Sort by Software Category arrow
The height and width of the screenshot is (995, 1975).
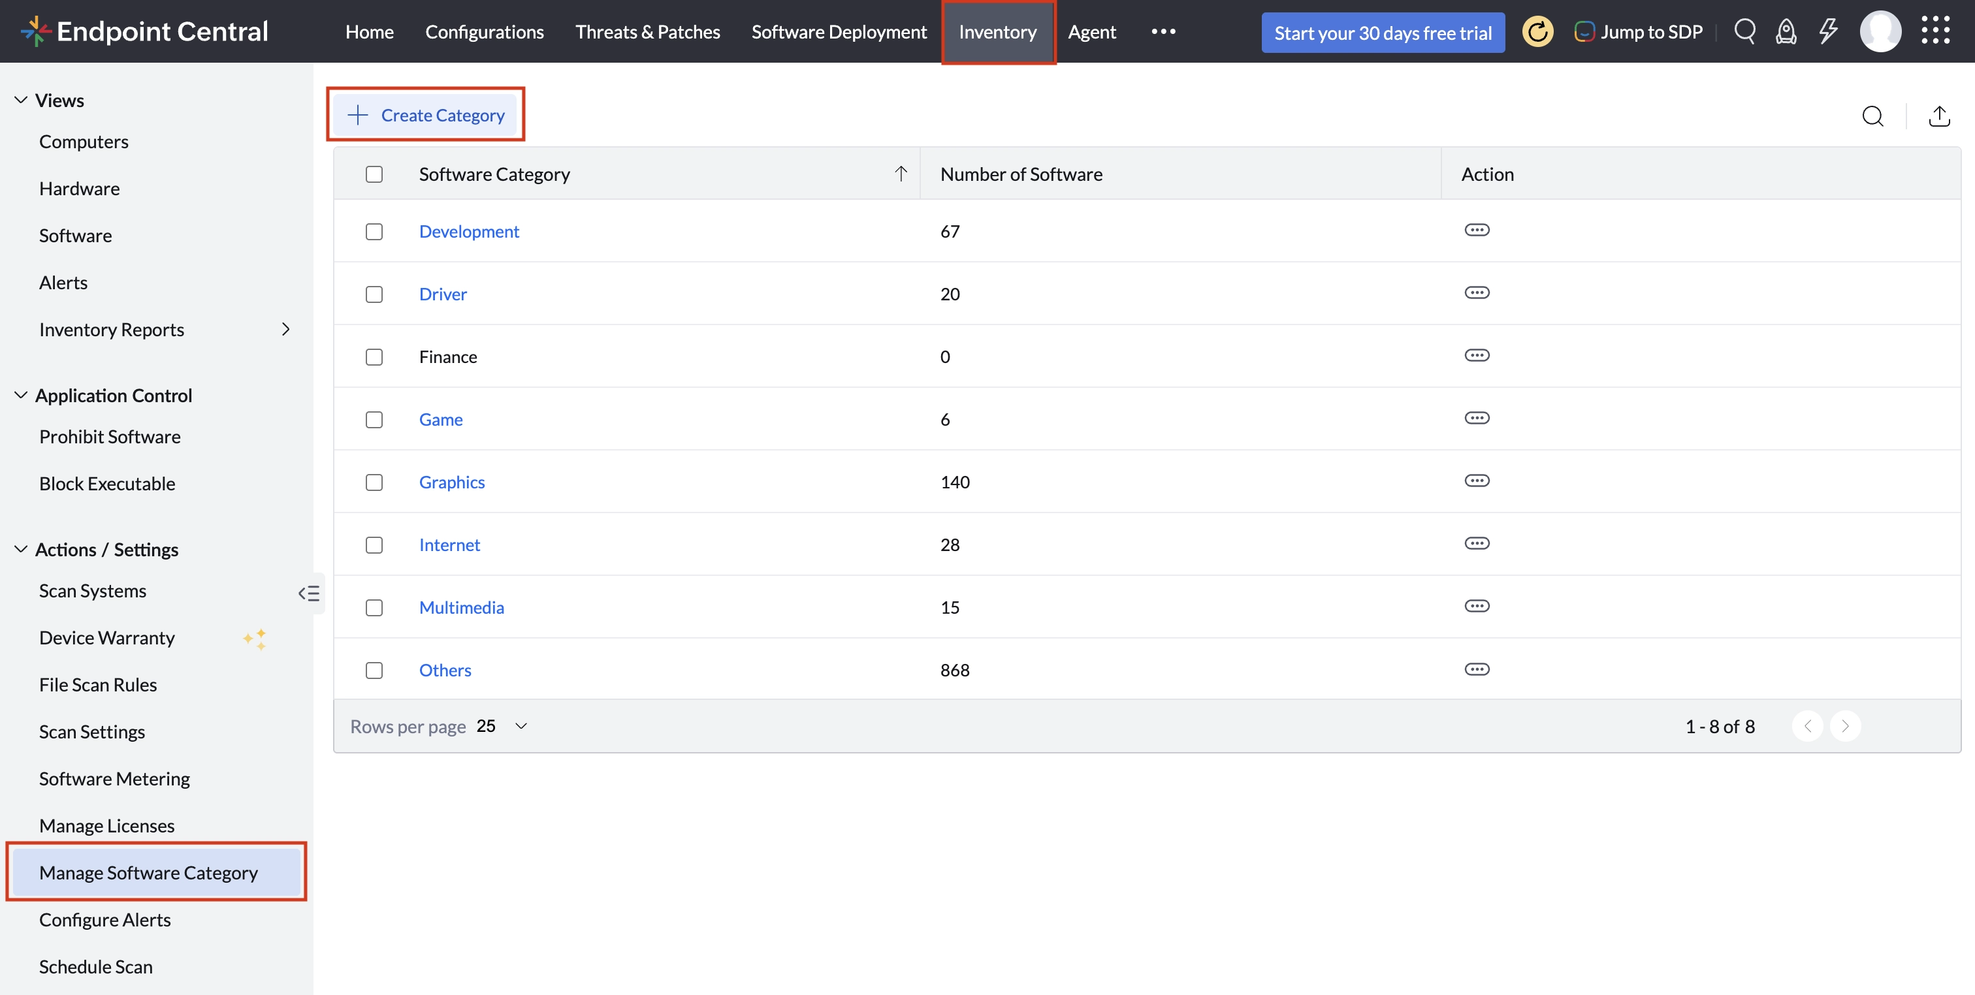(x=901, y=174)
